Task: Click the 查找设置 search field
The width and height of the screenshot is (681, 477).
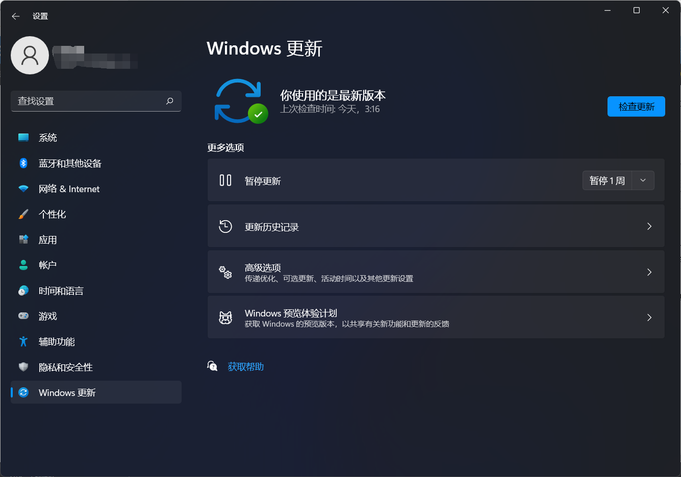Action: [x=96, y=101]
